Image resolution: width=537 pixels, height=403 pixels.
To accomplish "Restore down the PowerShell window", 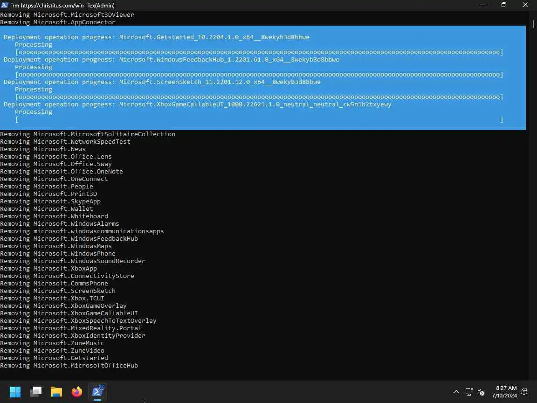I will (x=504, y=5).
